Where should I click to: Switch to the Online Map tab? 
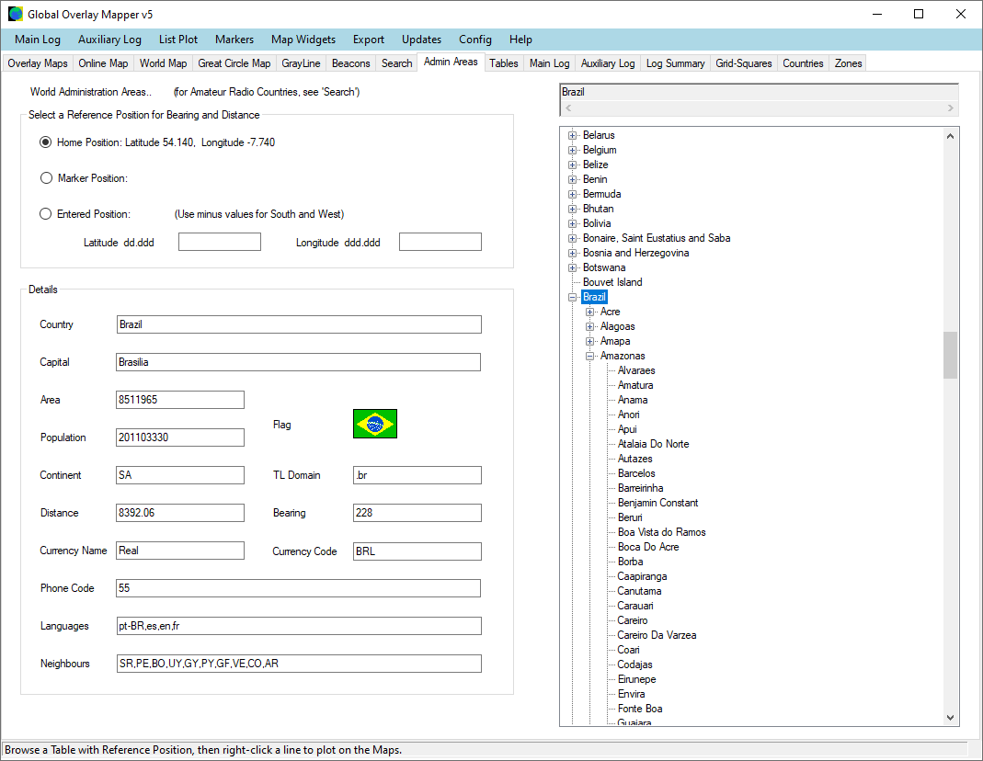103,63
